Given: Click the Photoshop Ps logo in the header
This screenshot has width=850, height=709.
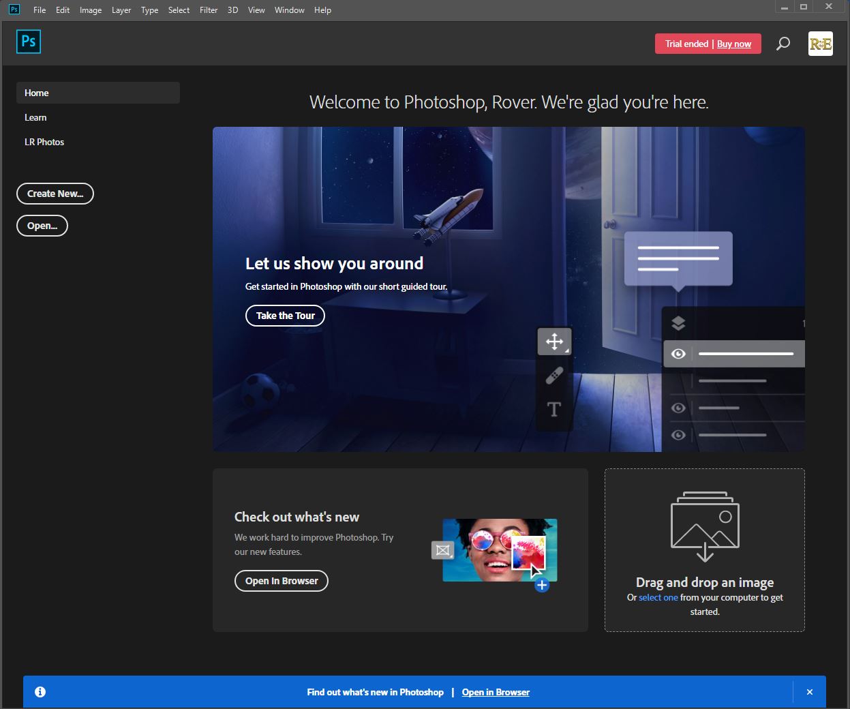Looking at the screenshot, I should point(29,42).
